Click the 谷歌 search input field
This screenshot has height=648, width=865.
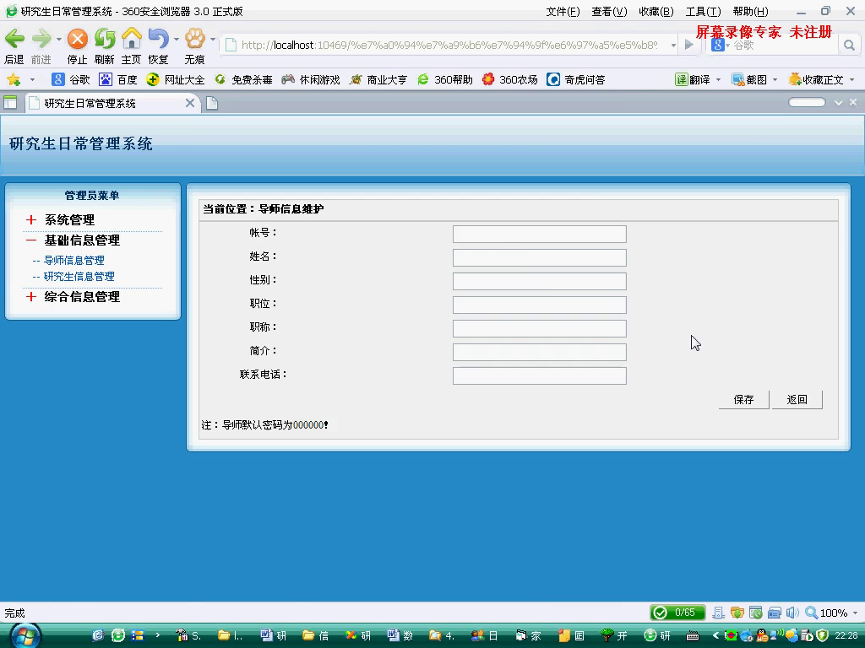tap(783, 46)
